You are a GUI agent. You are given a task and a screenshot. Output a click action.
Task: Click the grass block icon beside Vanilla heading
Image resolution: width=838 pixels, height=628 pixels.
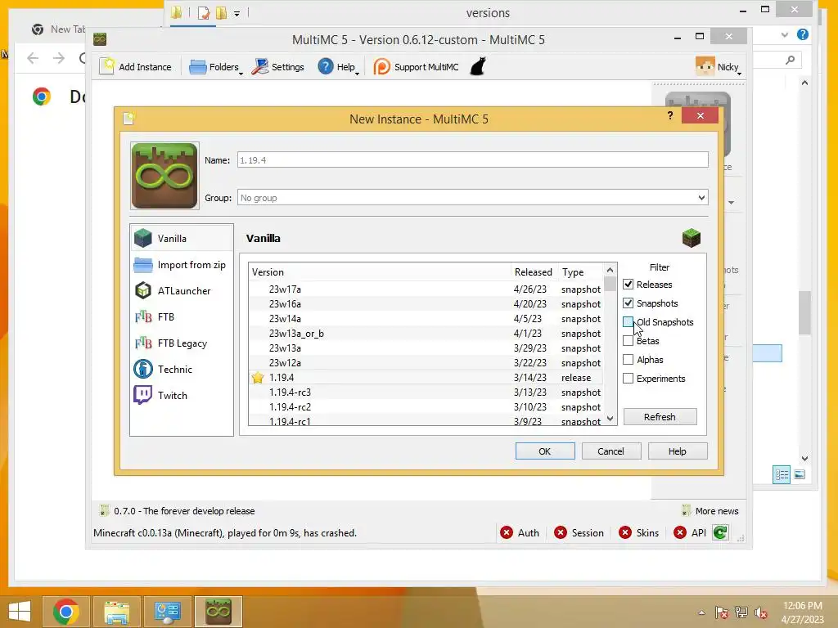click(x=691, y=238)
